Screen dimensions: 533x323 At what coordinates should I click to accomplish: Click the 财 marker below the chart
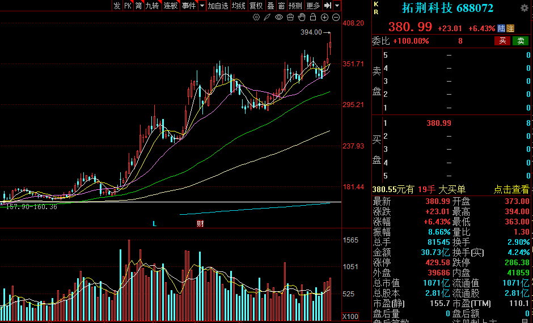[x=200, y=223]
